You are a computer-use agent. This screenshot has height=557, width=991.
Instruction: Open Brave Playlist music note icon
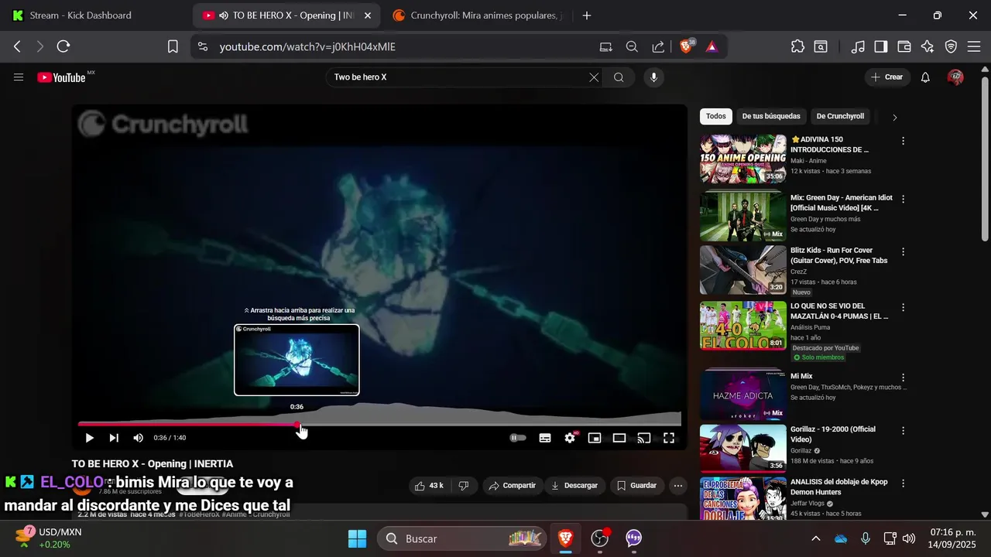[x=858, y=46]
